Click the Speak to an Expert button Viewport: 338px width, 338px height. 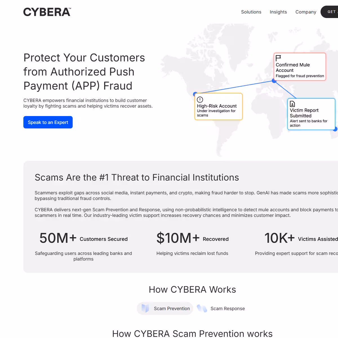(48, 122)
